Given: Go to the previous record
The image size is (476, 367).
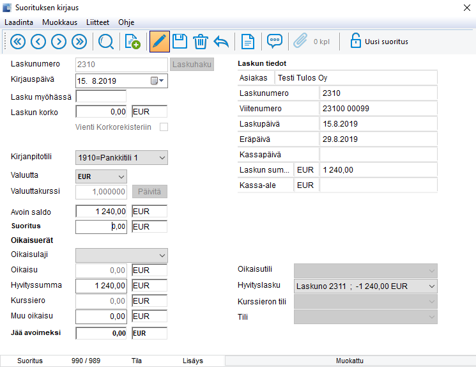Looking at the screenshot, I should pos(38,42).
